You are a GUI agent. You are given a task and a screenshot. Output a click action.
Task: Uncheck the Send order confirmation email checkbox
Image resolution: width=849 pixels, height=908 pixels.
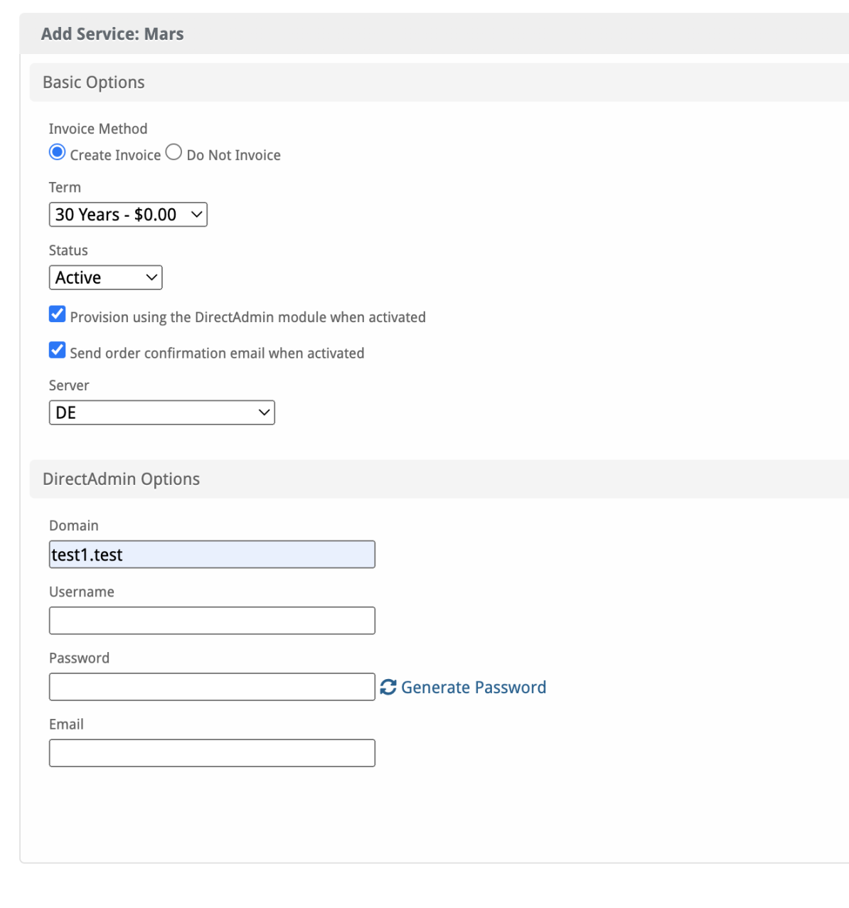[x=58, y=350]
